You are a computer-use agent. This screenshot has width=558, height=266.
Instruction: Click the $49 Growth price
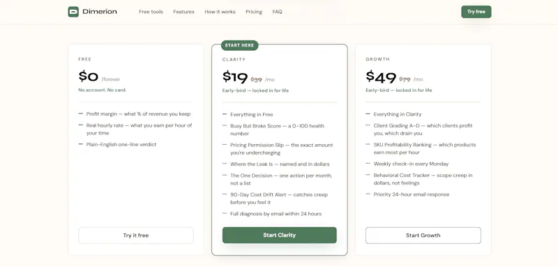point(381,77)
